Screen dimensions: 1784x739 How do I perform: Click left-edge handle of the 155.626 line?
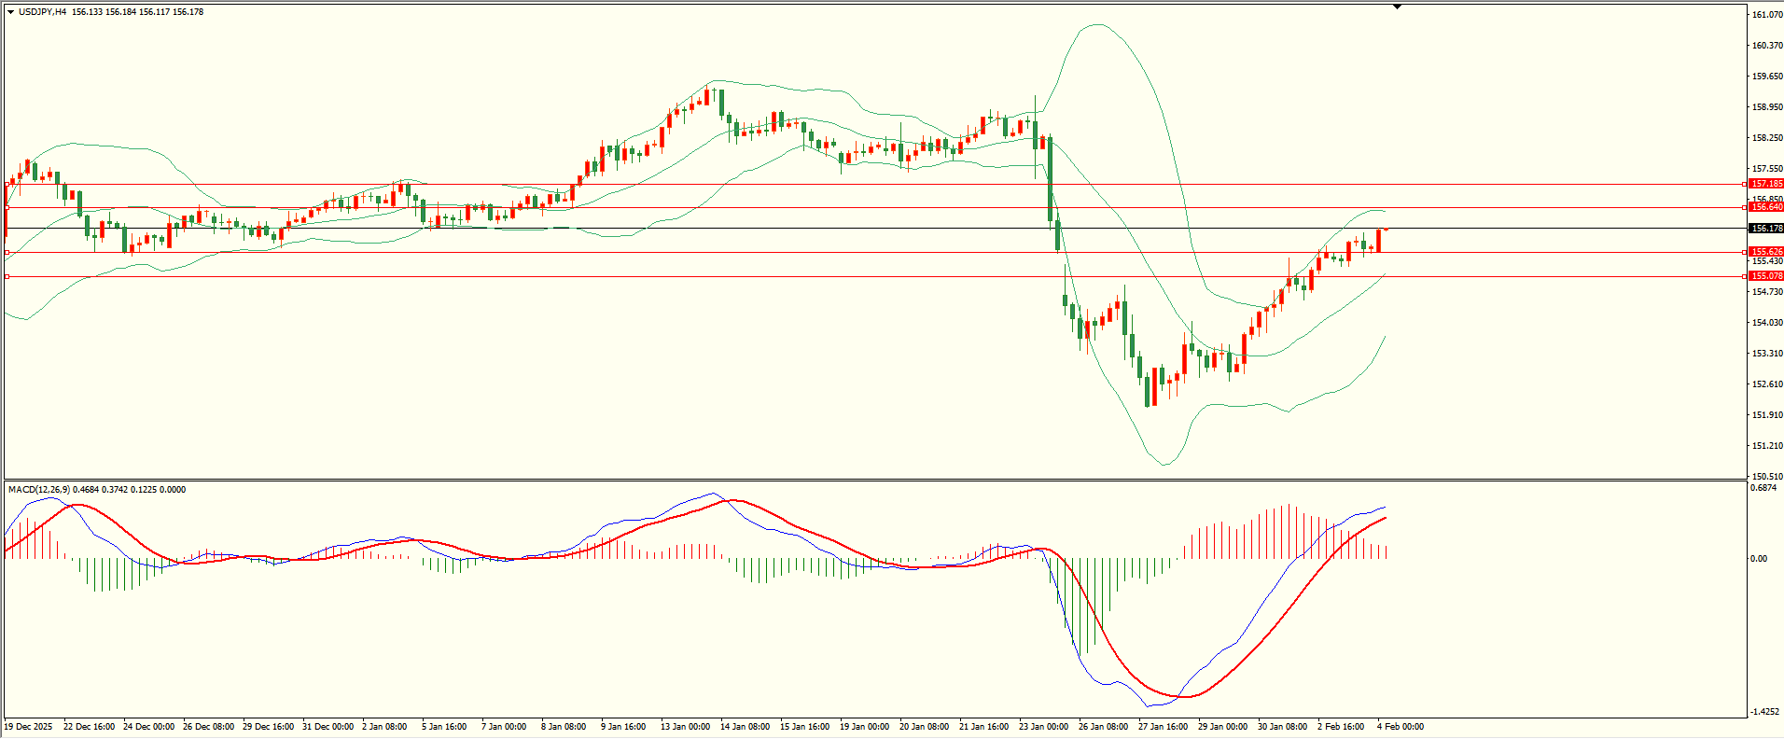tap(7, 252)
